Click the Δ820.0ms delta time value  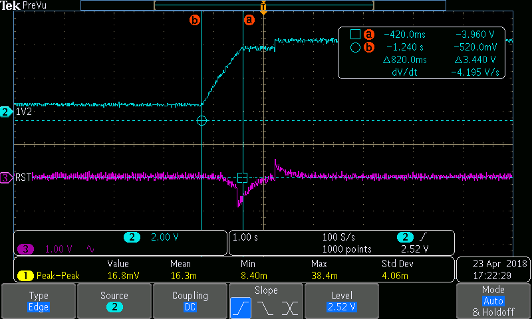[405, 60]
